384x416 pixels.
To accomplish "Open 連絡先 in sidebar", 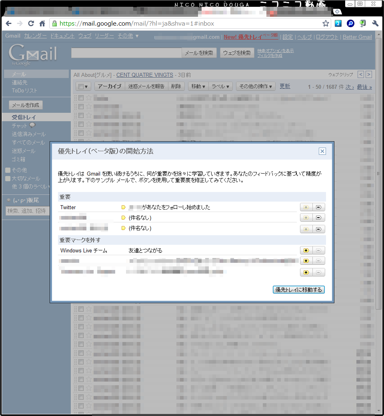I will click(x=19, y=82).
